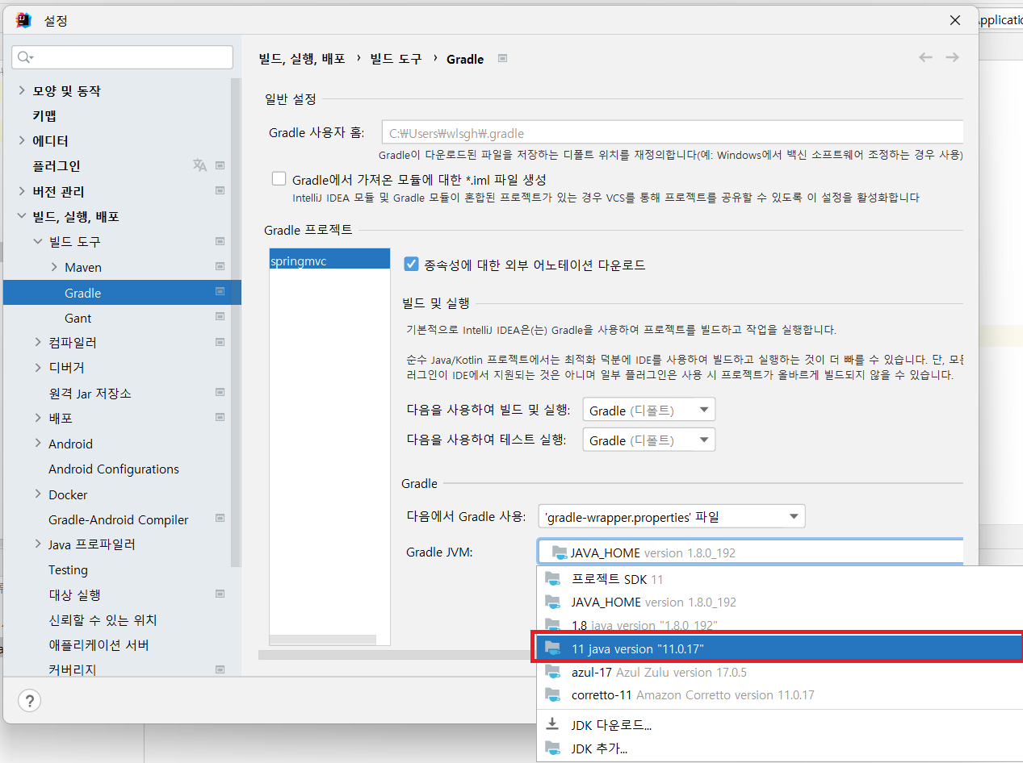The height and width of the screenshot is (763, 1023).
Task: Click the project icon beside 대상 실행
Action: pos(220,594)
